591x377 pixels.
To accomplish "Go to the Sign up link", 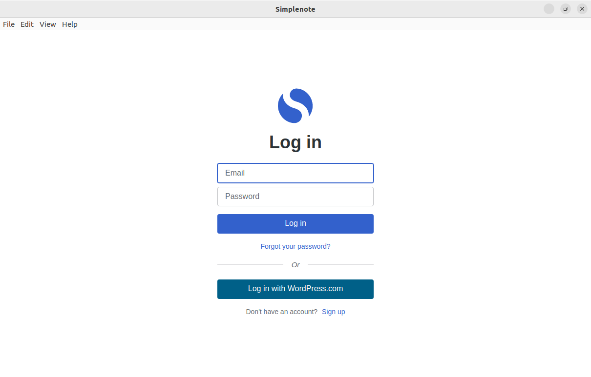I will click(x=334, y=312).
